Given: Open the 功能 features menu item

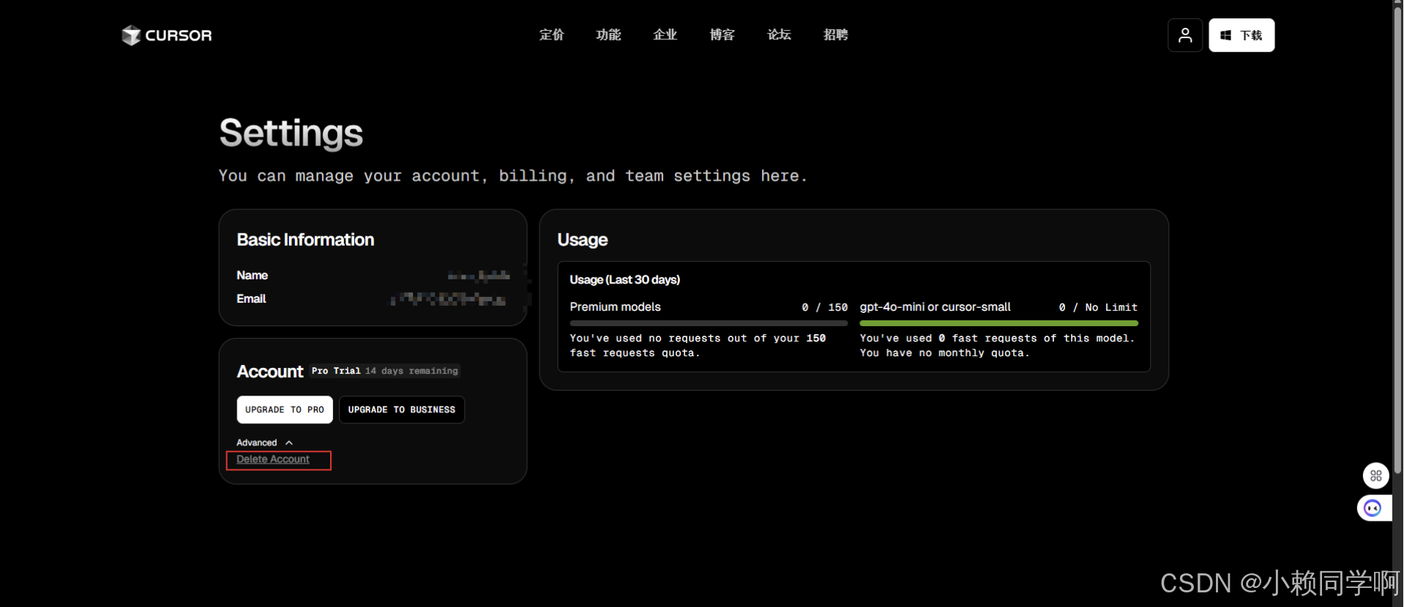Looking at the screenshot, I should [x=608, y=34].
